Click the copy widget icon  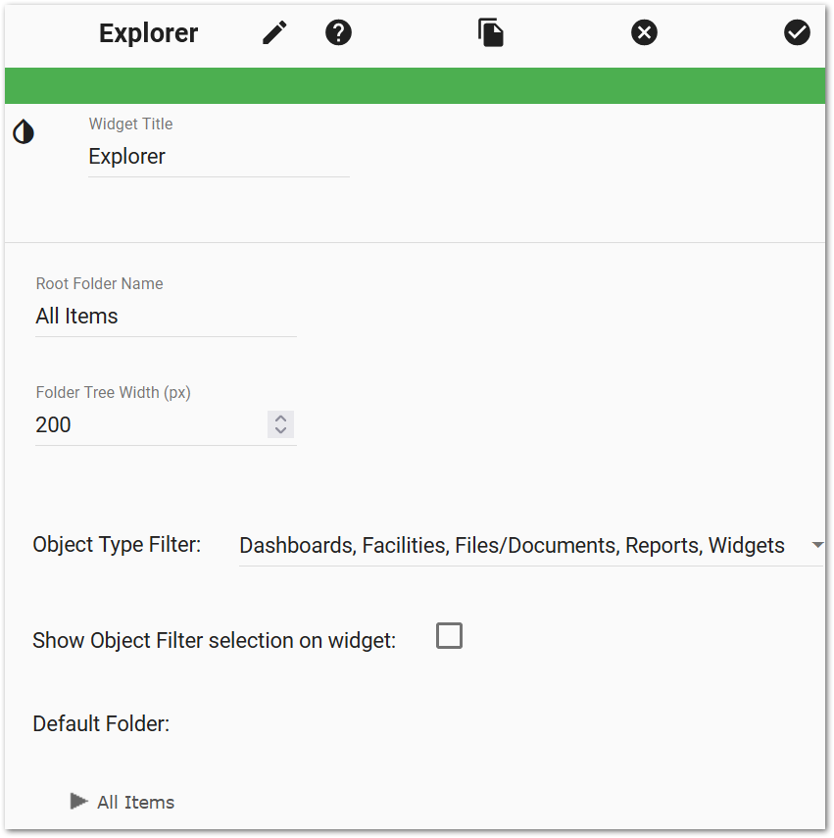(x=490, y=32)
